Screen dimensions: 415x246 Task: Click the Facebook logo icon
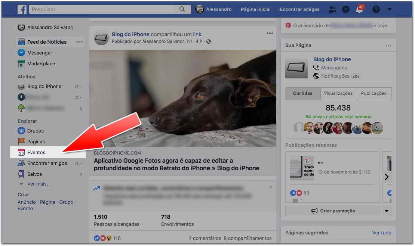(22, 9)
